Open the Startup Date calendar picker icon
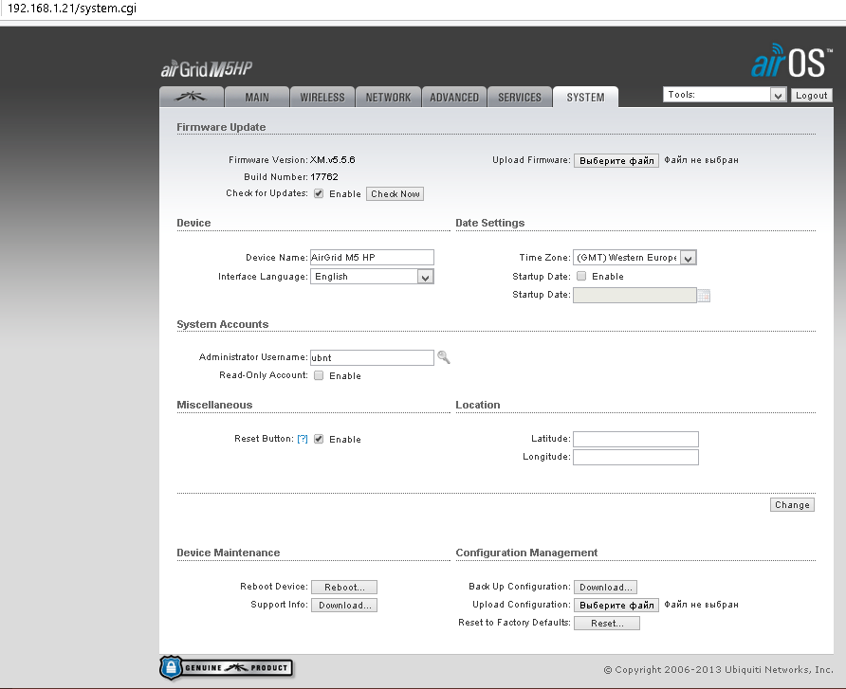The image size is (846, 689). 704,296
